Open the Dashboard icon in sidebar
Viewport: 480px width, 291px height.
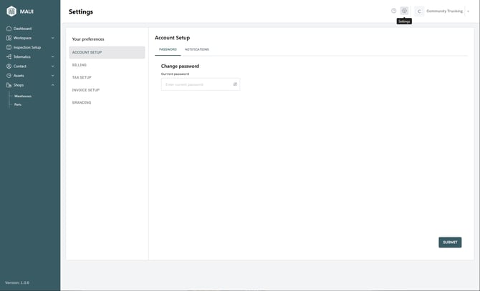coord(9,29)
